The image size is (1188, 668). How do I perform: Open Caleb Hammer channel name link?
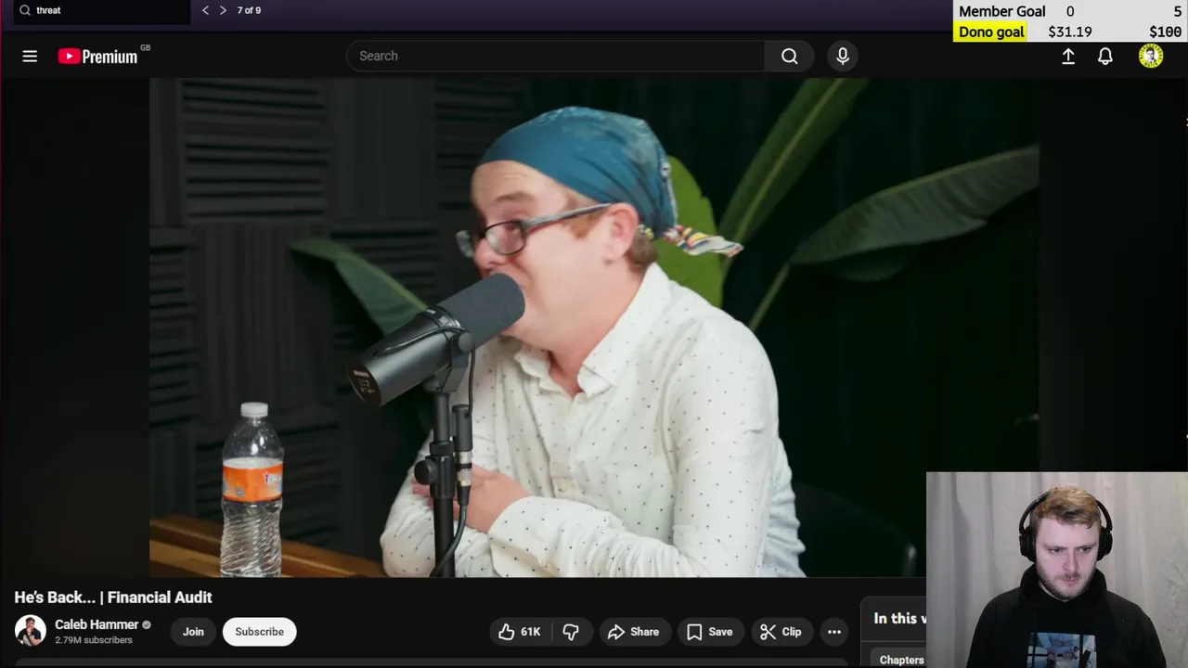point(97,624)
